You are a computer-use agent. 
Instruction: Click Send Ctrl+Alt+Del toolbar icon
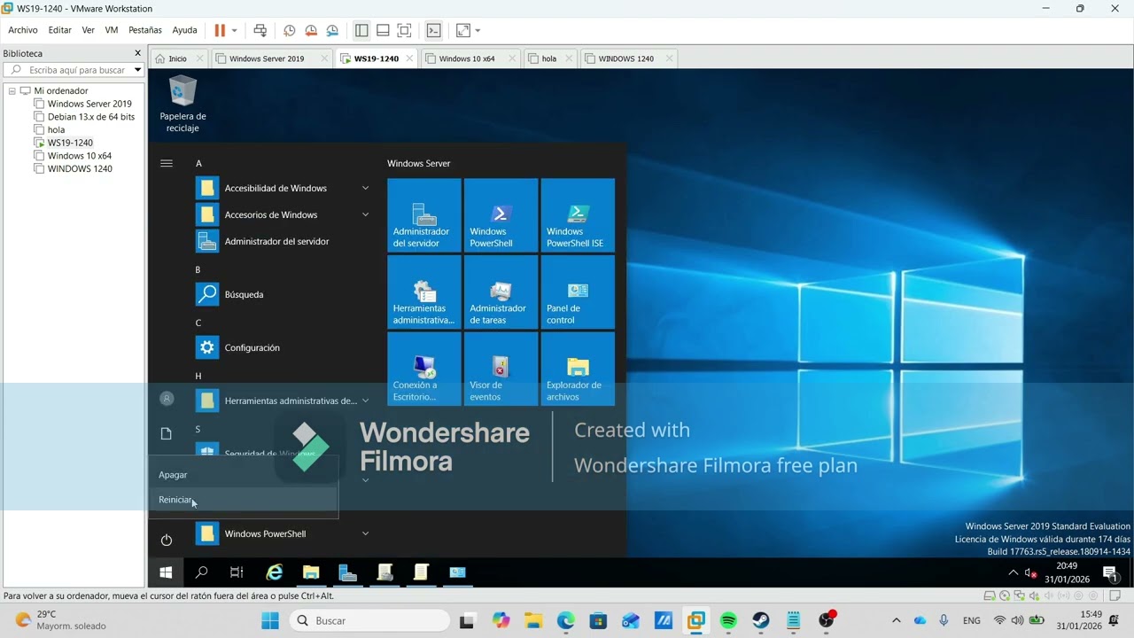tap(260, 30)
